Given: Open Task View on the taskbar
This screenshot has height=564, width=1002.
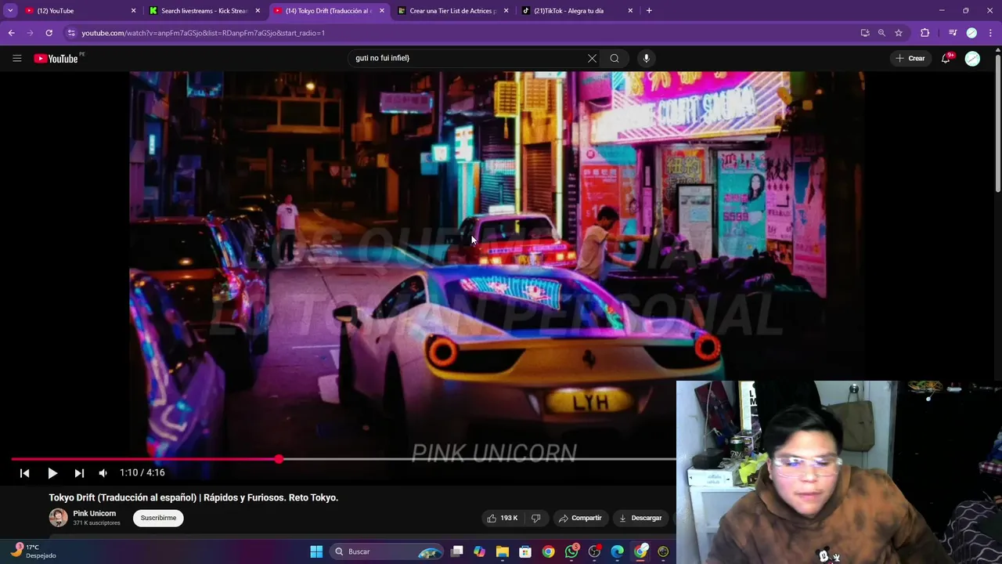Looking at the screenshot, I should coord(457,551).
